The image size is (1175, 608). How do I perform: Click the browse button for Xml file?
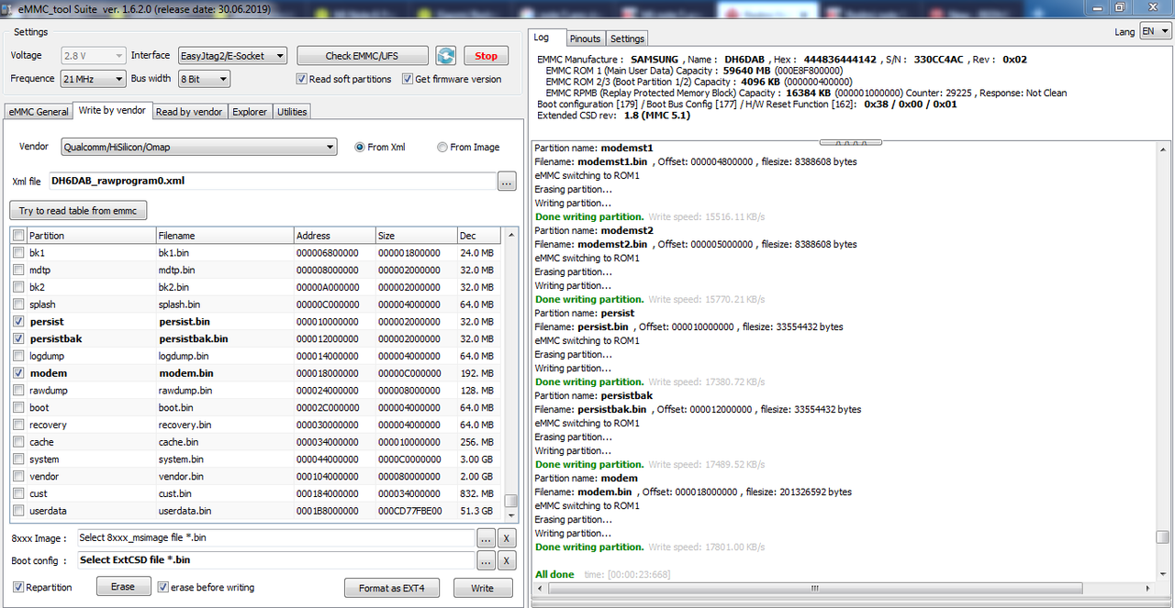pyautogui.click(x=507, y=182)
